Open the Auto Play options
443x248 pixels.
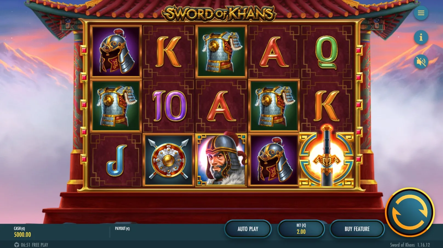pos(248,229)
